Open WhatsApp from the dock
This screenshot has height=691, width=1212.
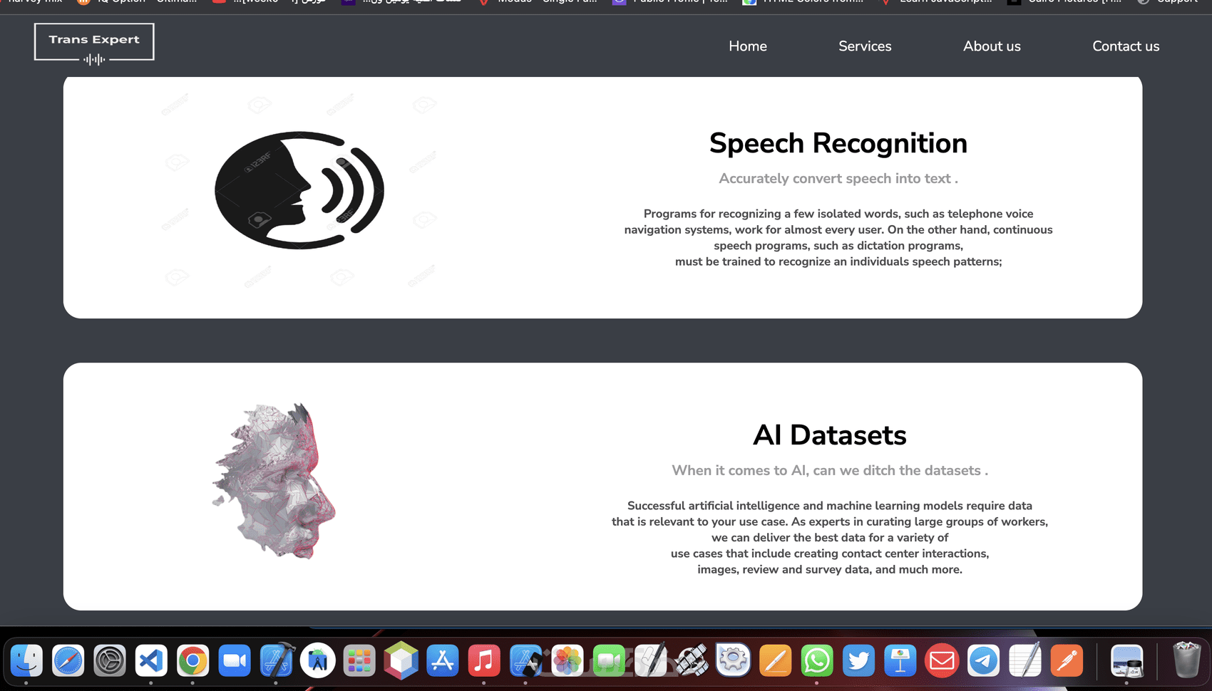817,660
